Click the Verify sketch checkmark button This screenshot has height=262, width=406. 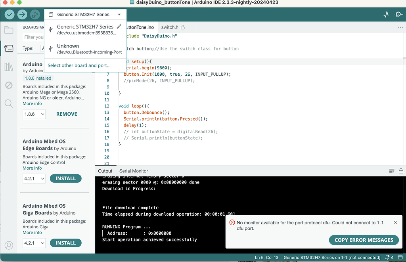tap(10, 14)
